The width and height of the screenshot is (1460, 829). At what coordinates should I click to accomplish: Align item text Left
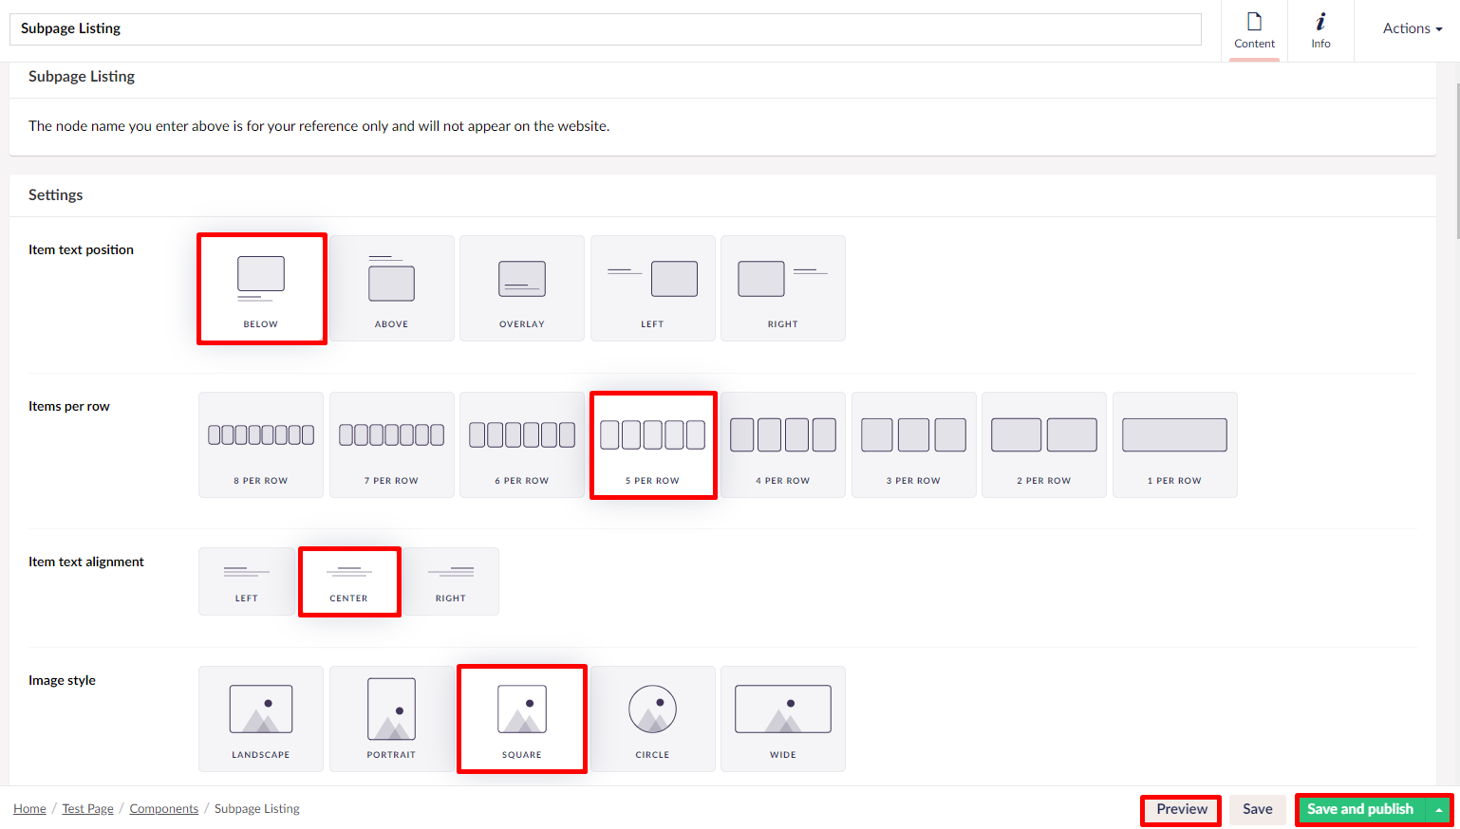(247, 581)
